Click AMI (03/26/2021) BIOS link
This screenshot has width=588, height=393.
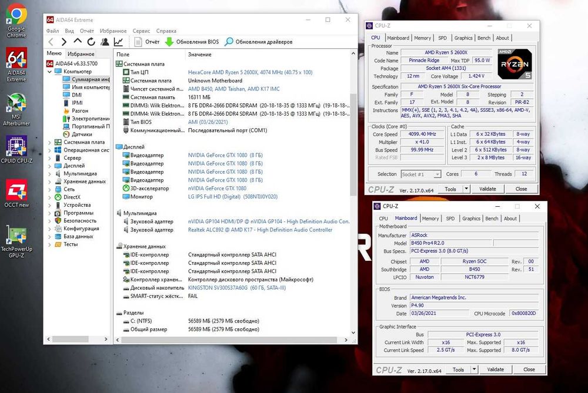click(x=208, y=122)
